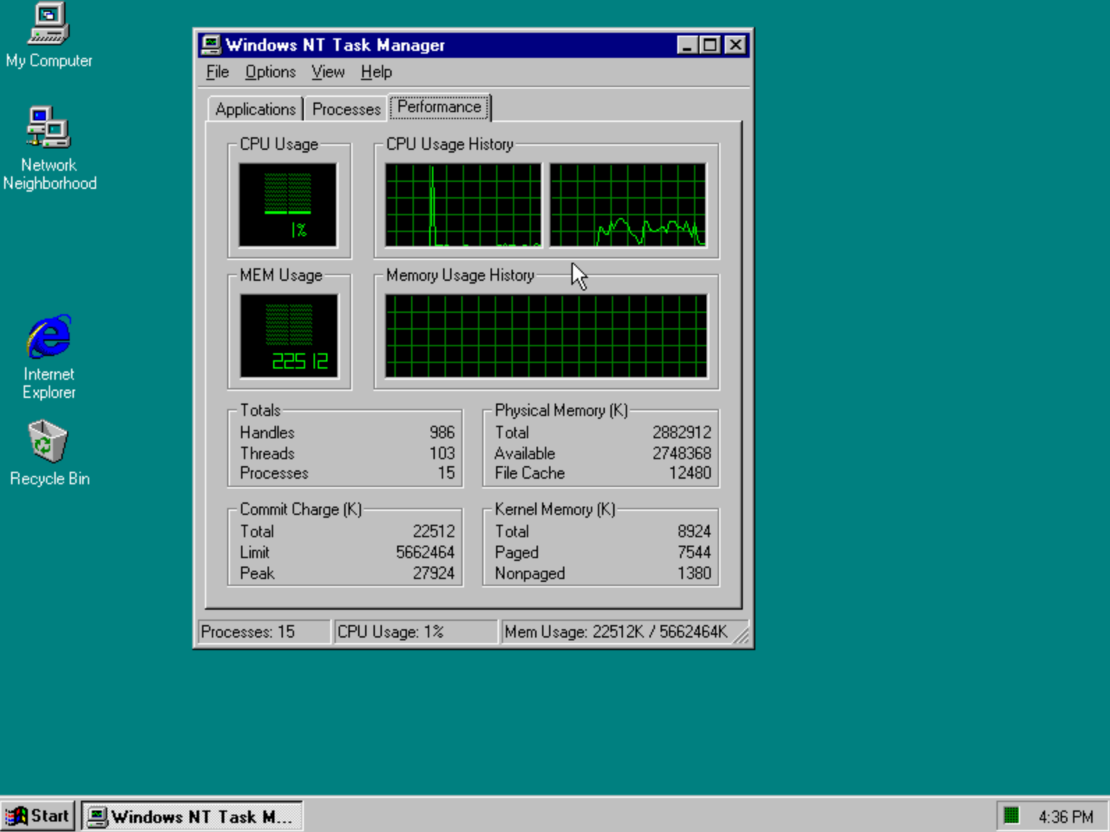Open the Help menu

pyautogui.click(x=376, y=72)
